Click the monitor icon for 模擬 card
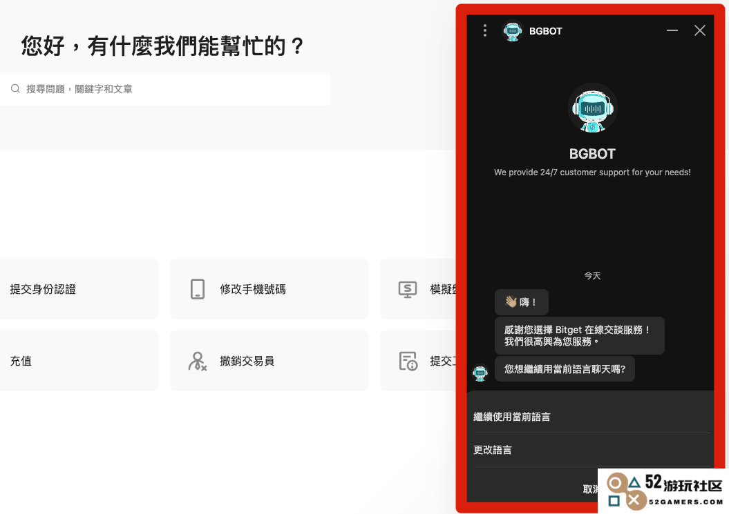 pyautogui.click(x=408, y=289)
